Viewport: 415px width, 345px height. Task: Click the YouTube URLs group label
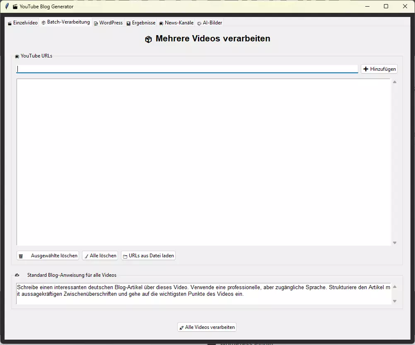[36, 56]
